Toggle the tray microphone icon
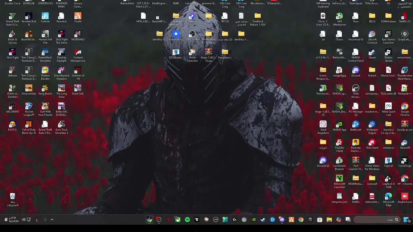Viewport: 413px width, 232px height. tap(45, 220)
